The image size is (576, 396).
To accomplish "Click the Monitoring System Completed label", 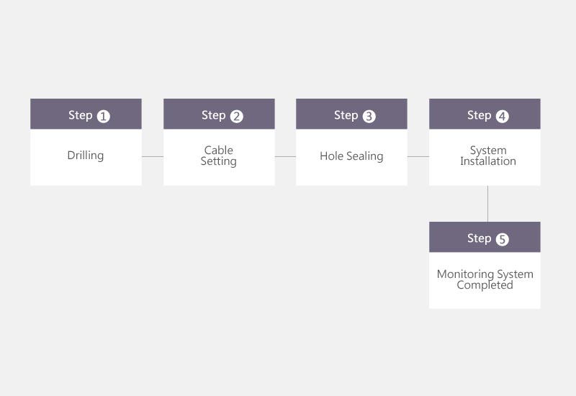I will 485,279.
